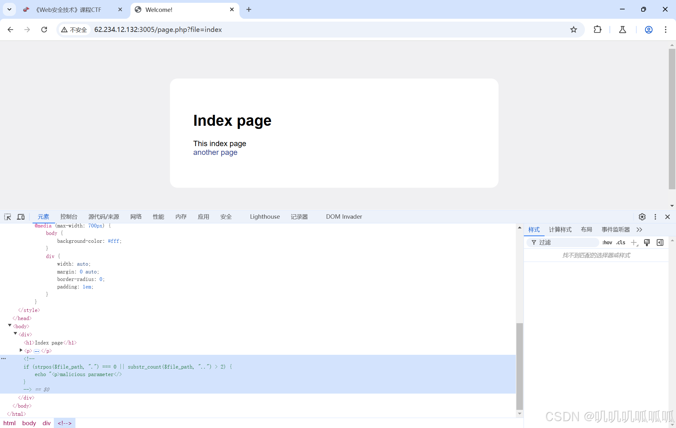The image size is (676, 428).
Task: Activate the inspect element picker icon
Action: [x=8, y=217]
